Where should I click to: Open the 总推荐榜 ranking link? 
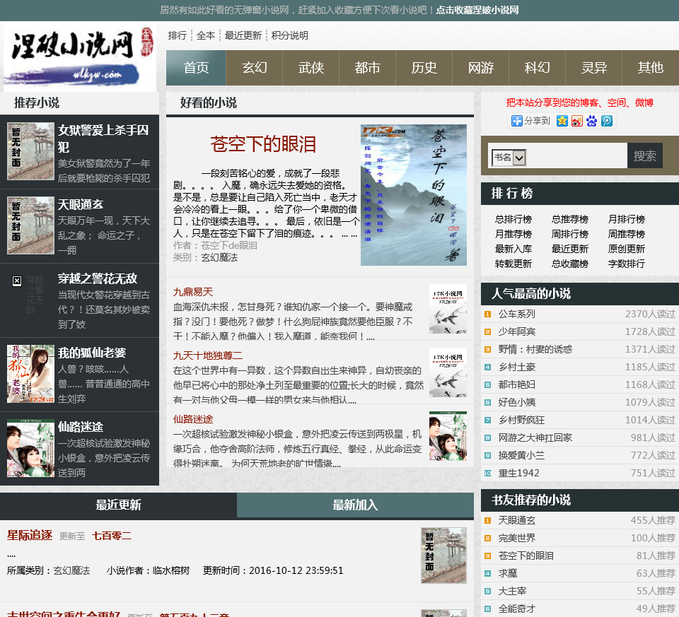570,219
